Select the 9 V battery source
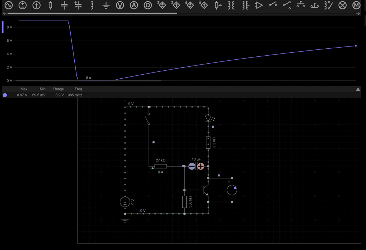Screen dimensions: 366x250 125,202
